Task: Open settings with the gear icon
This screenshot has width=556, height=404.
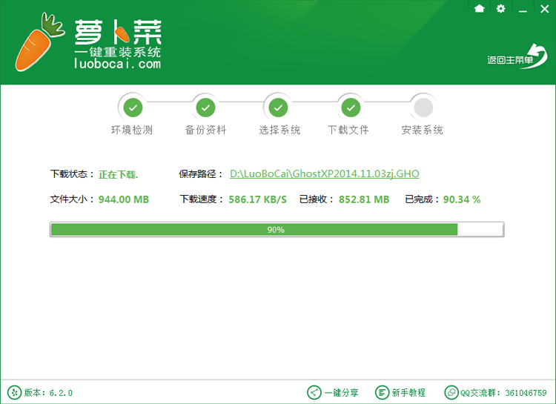Action: 500,8
